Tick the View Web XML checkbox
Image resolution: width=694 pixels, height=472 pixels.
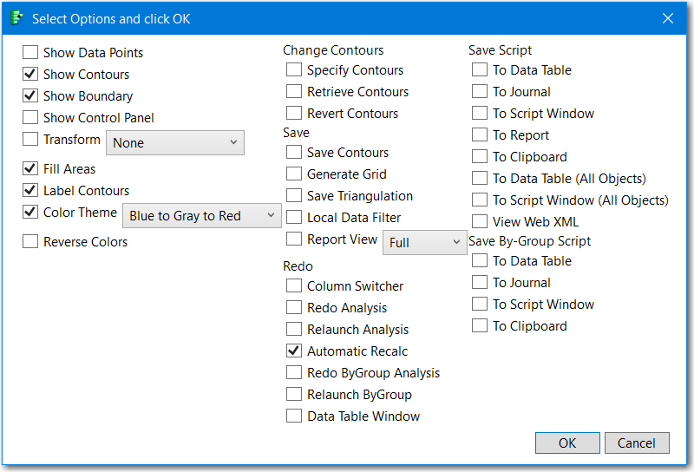pos(480,222)
